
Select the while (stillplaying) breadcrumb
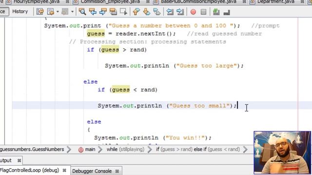pyautogui.click(x=125, y=149)
